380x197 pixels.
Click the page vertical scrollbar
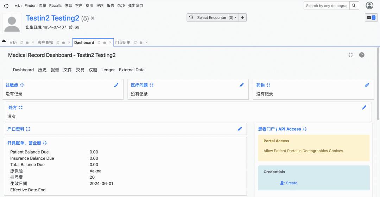[378, 84]
